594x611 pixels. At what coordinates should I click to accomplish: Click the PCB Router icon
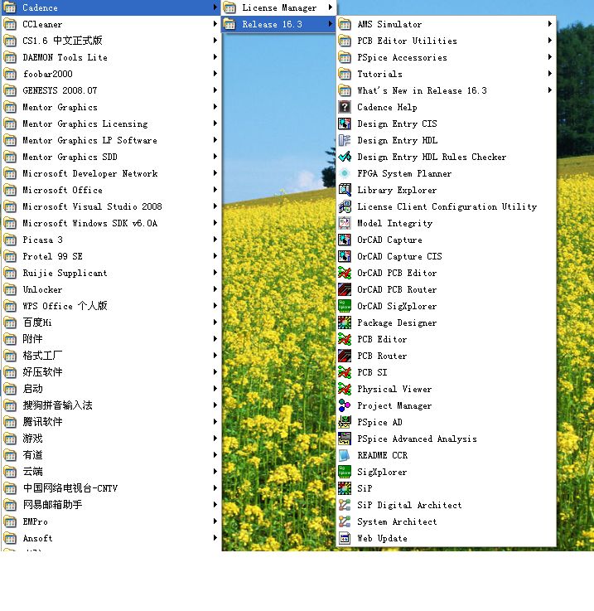click(345, 356)
